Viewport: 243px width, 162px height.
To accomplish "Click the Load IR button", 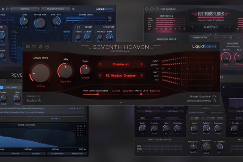I will point(72,108).
